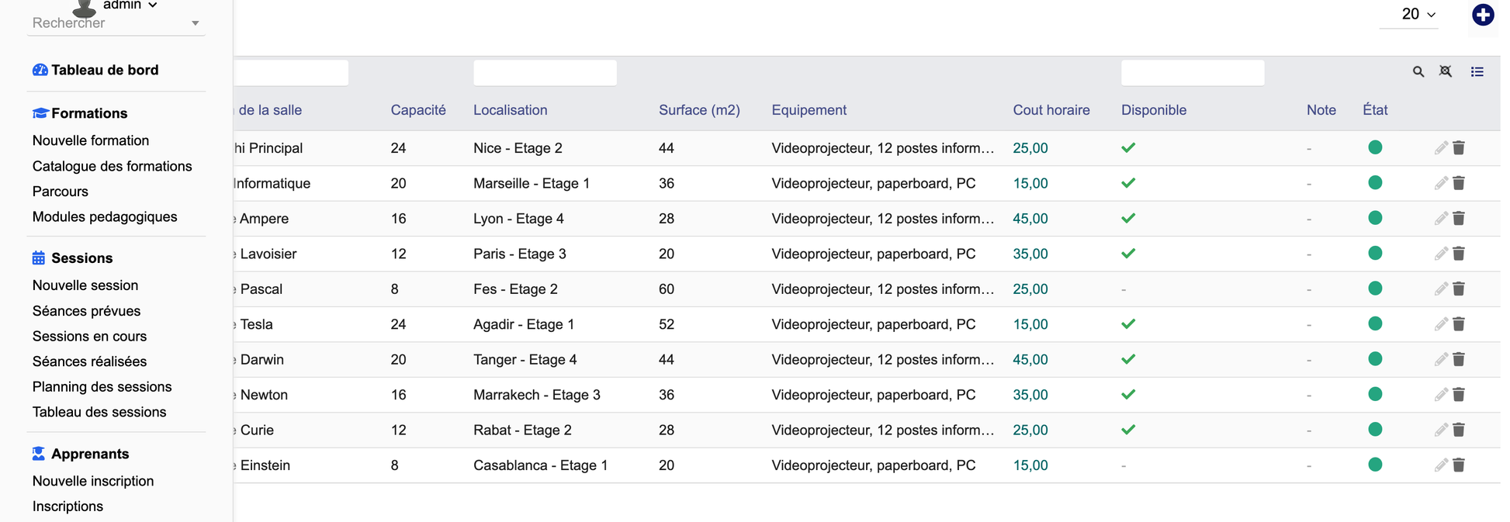Toggle green État dot in Pascal row

point(1375,289)
